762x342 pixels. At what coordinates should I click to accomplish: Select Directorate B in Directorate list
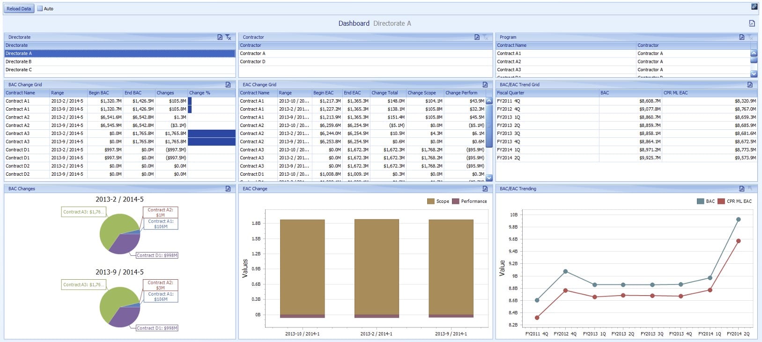[19, 61]
